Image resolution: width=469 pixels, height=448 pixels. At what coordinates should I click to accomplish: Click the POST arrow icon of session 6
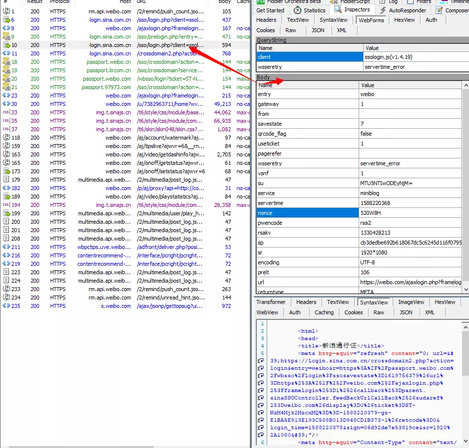click(x=6, y=20)
